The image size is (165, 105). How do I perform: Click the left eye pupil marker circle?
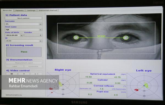point(126,38)
